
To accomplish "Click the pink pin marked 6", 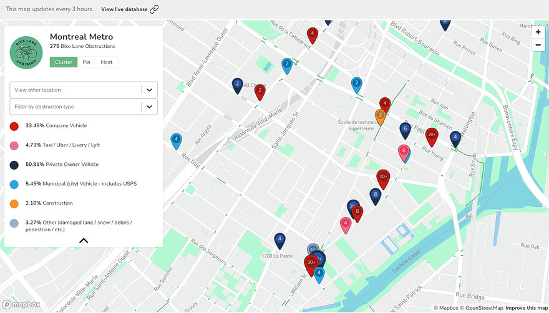I will point(404,152).
